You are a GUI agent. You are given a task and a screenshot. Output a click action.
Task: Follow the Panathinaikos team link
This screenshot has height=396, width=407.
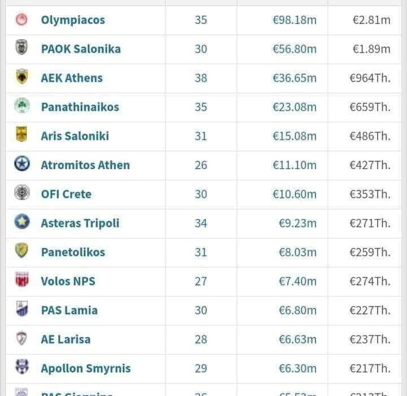click(x=80, y=106)
